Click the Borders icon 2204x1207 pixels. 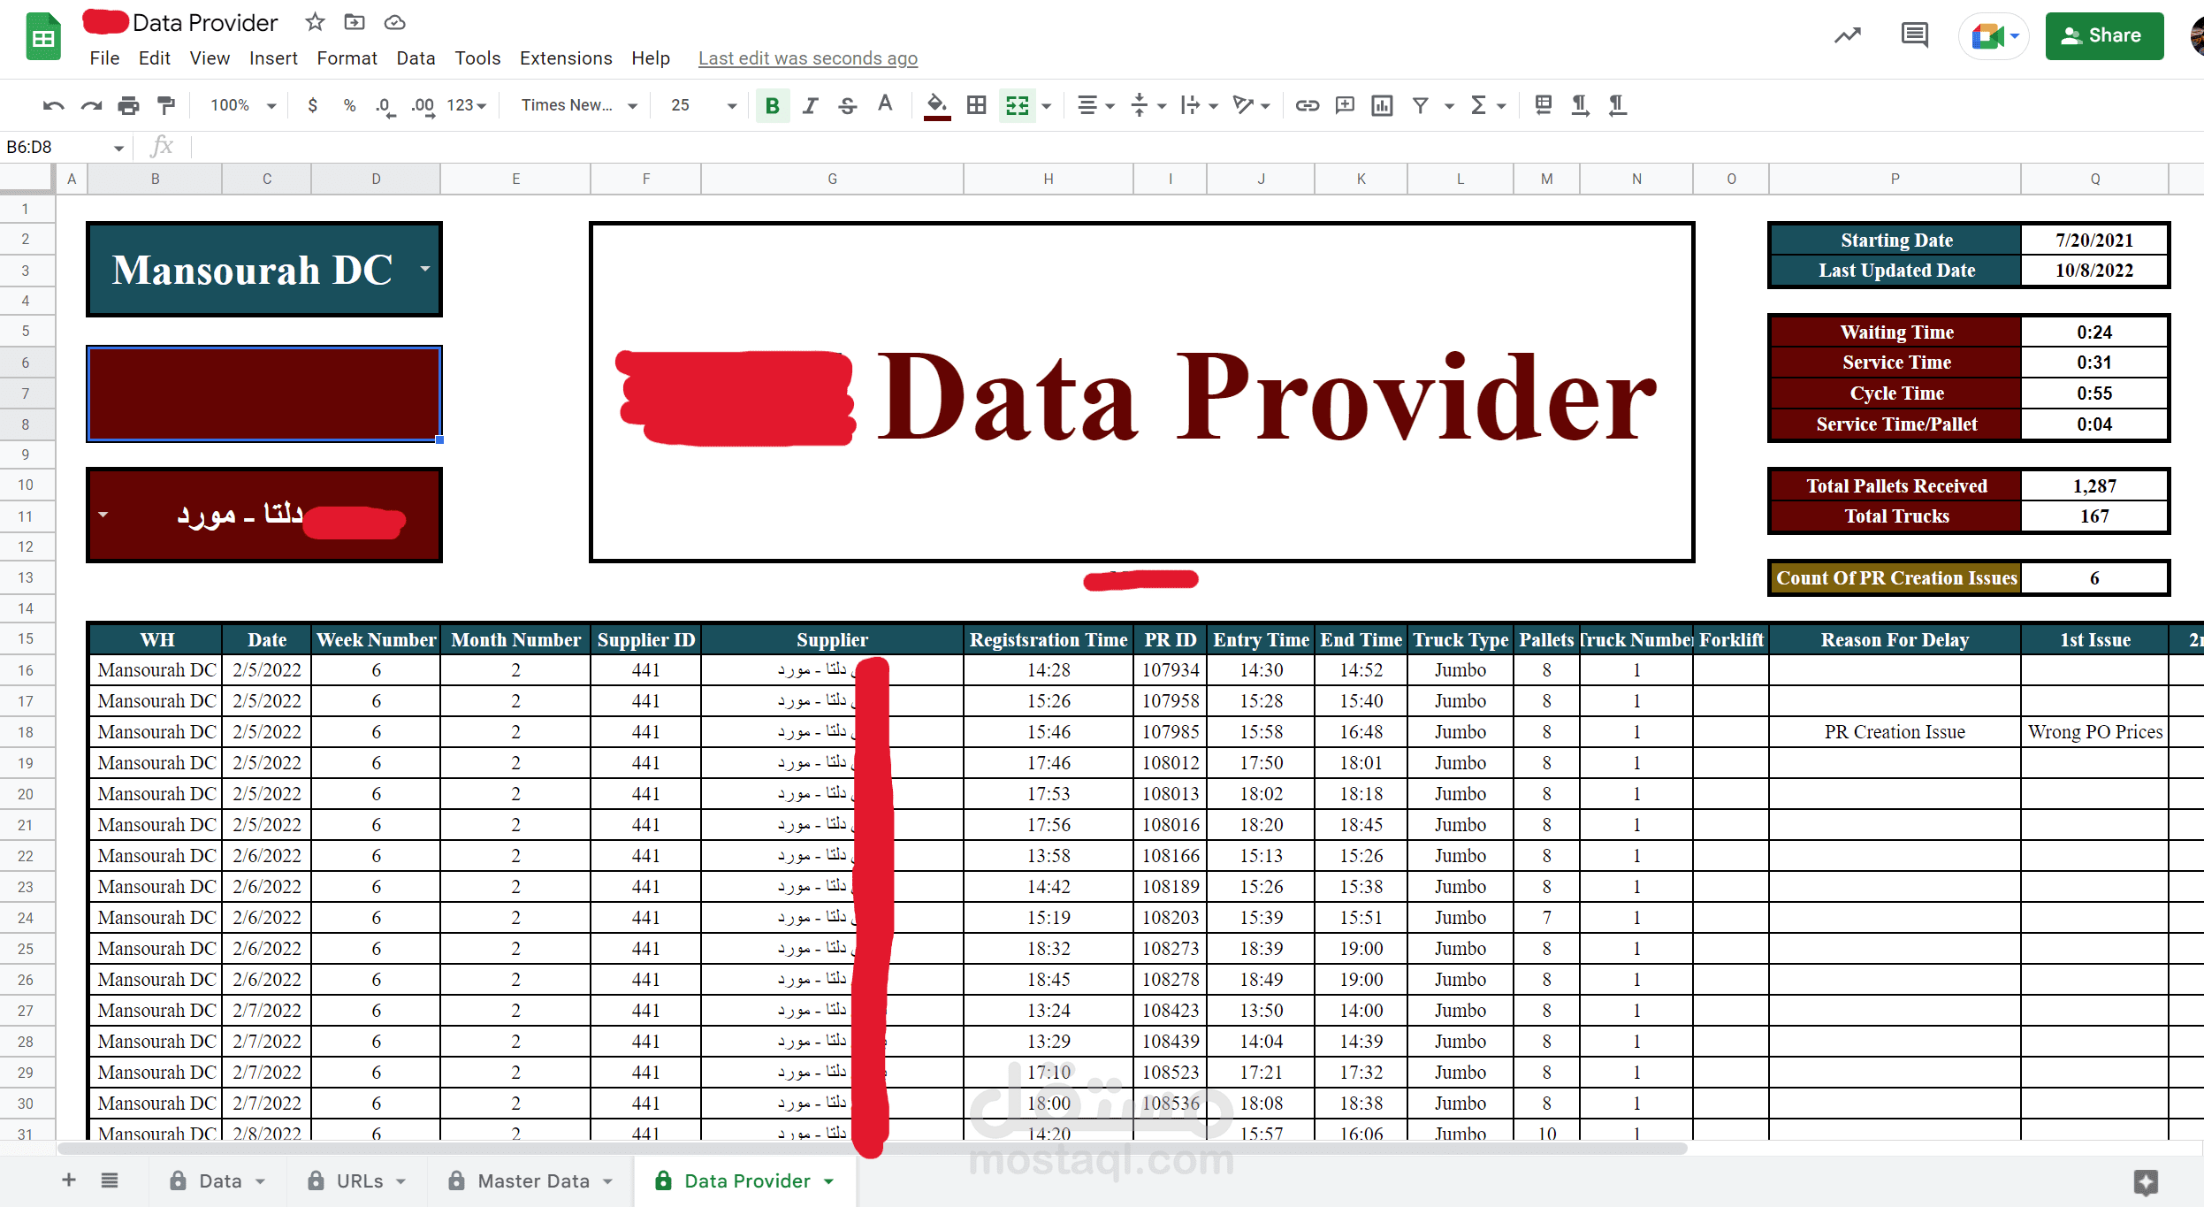(976, 106)
